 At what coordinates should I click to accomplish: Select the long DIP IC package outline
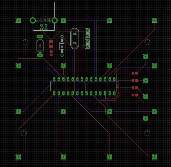pos(84,86)
